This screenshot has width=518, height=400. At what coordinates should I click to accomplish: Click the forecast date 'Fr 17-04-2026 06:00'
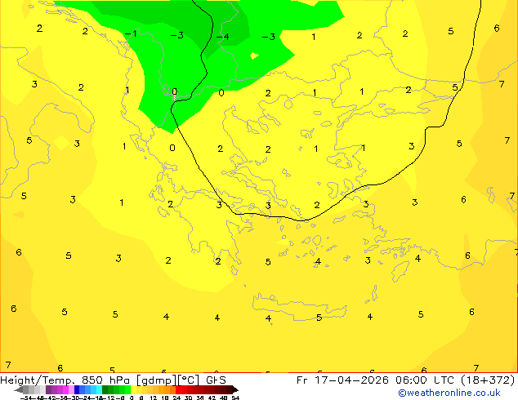click(x=361, y=380)
